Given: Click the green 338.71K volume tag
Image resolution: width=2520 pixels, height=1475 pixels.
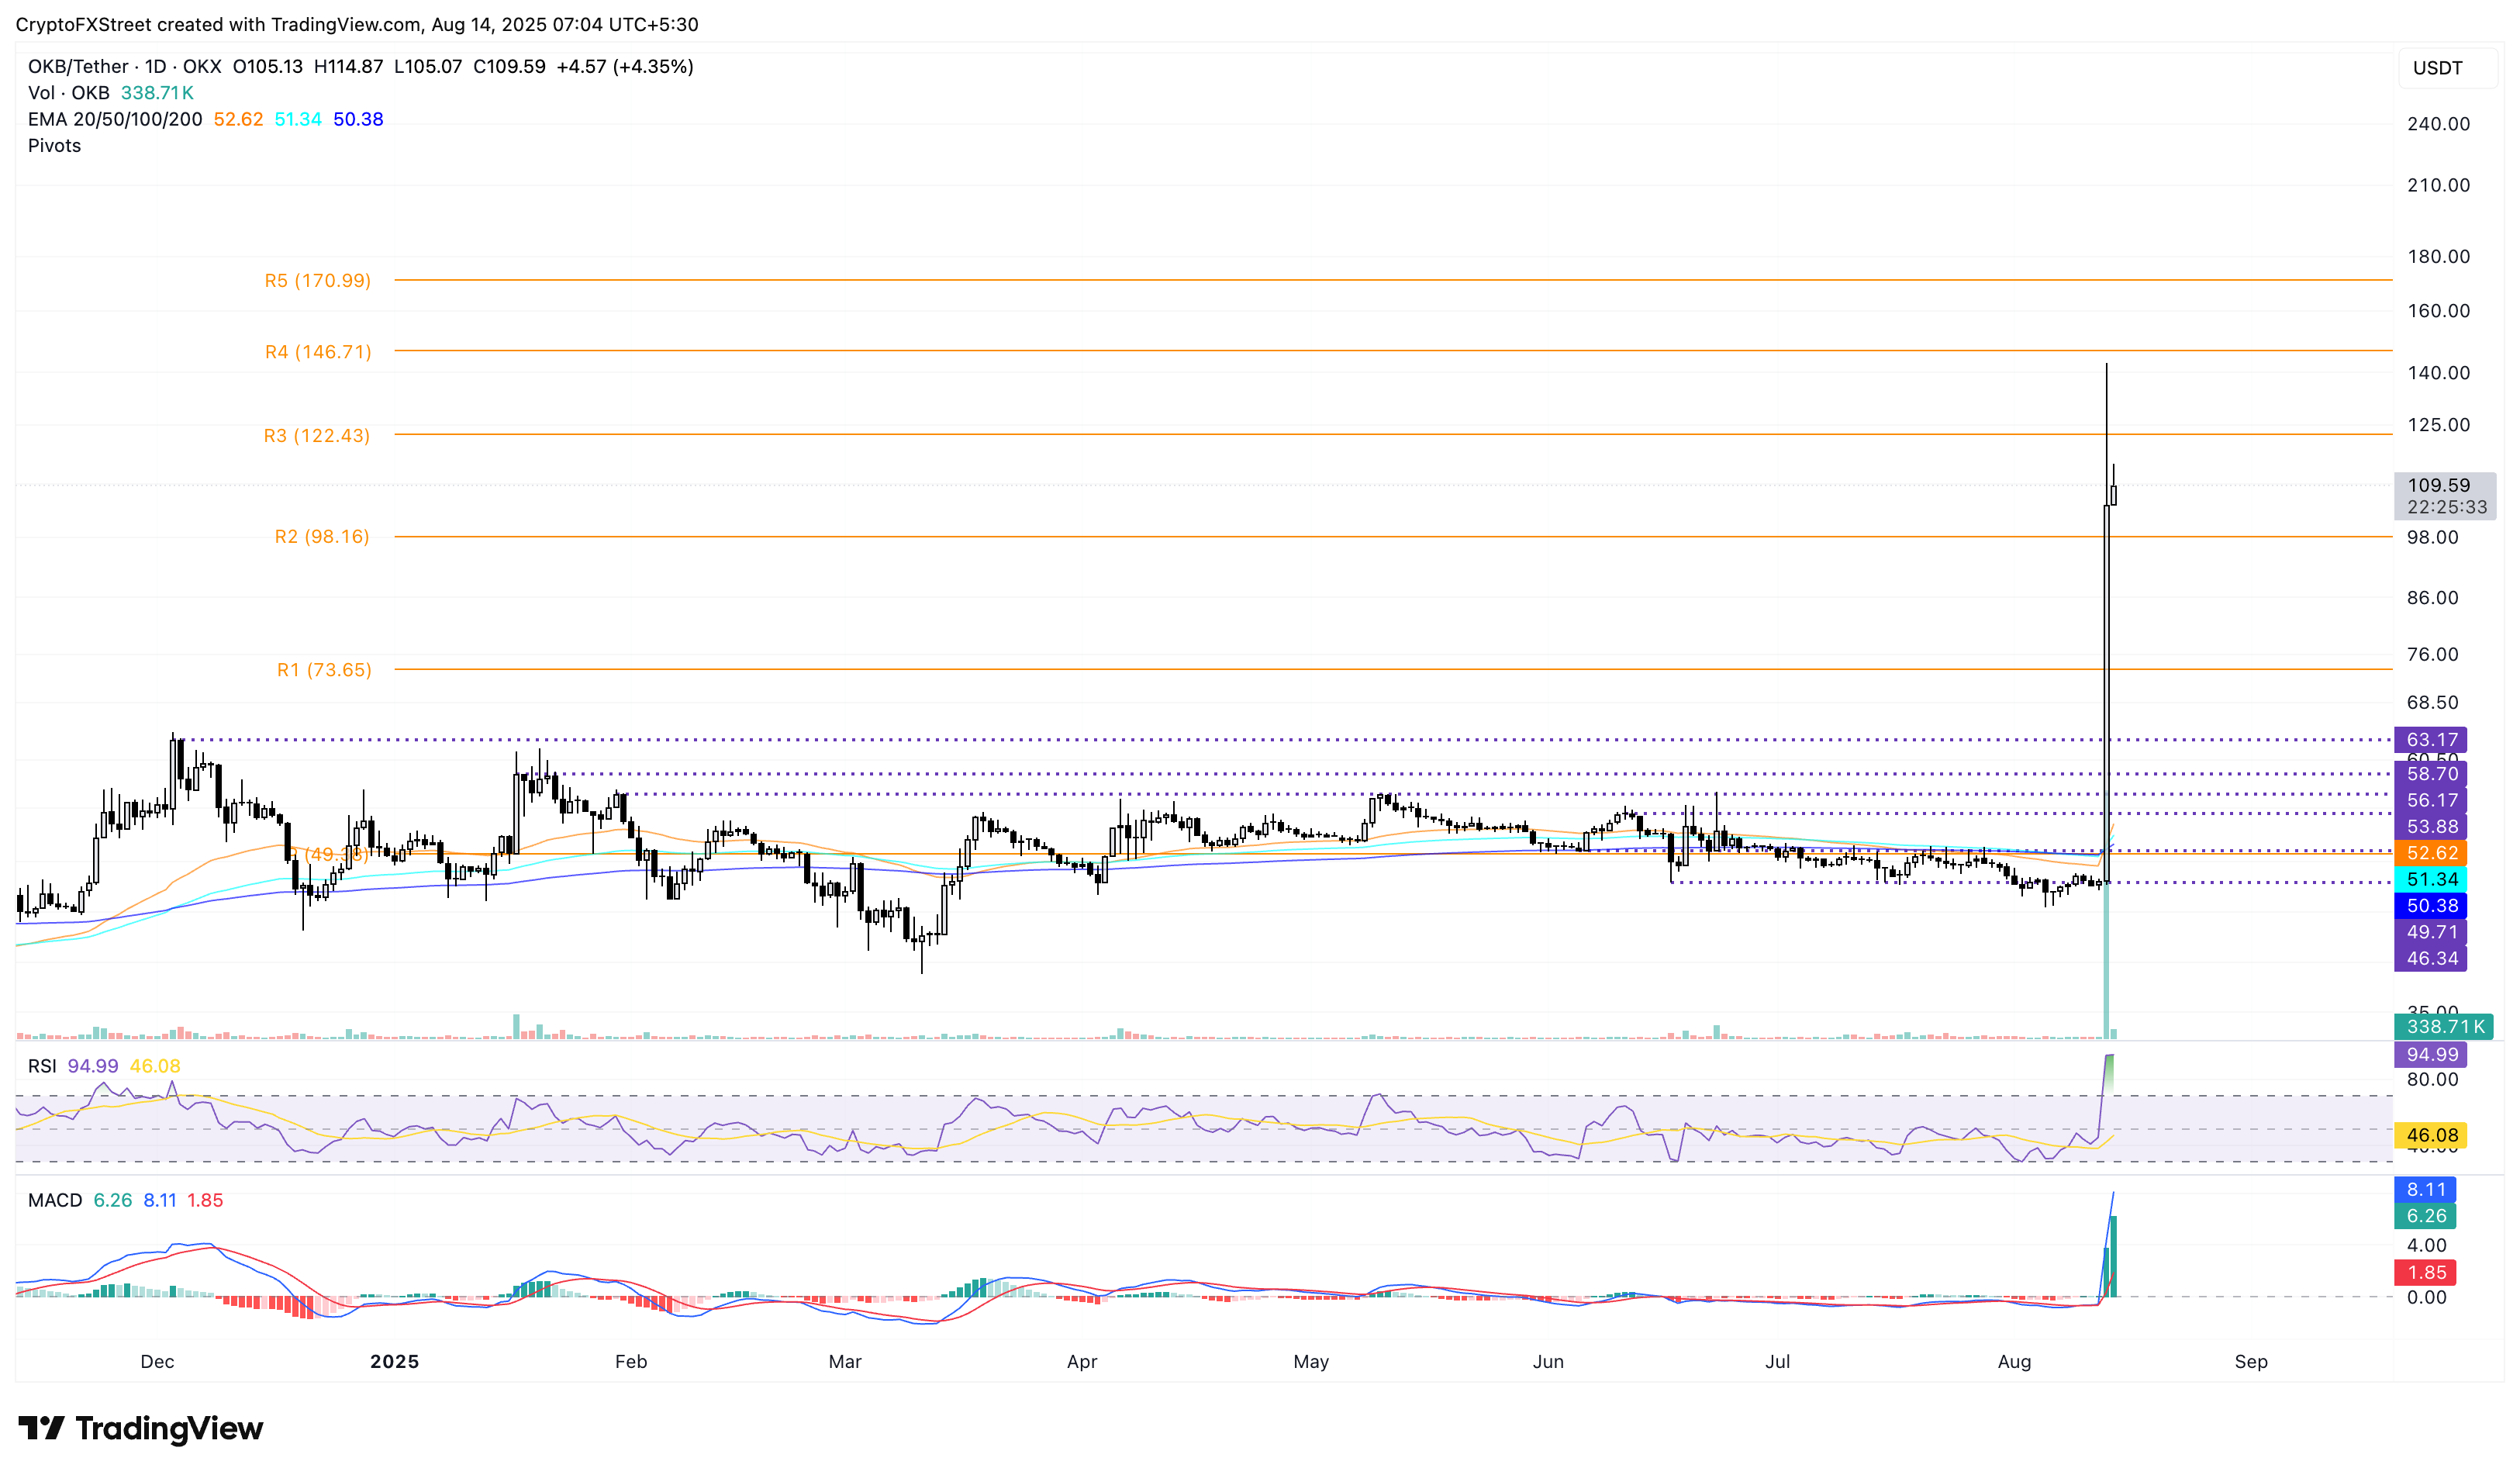Looking at the screenshot, I should pos(2444,1027).
